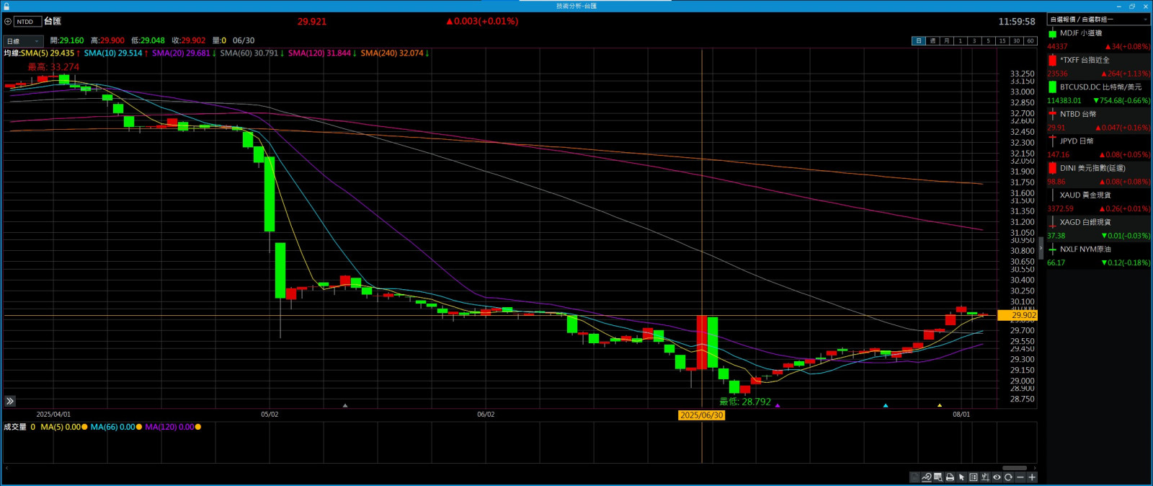The image size is (1153, 486).
Task: Click the printer icon in bottom toolbar
Action: pos(950,477)
